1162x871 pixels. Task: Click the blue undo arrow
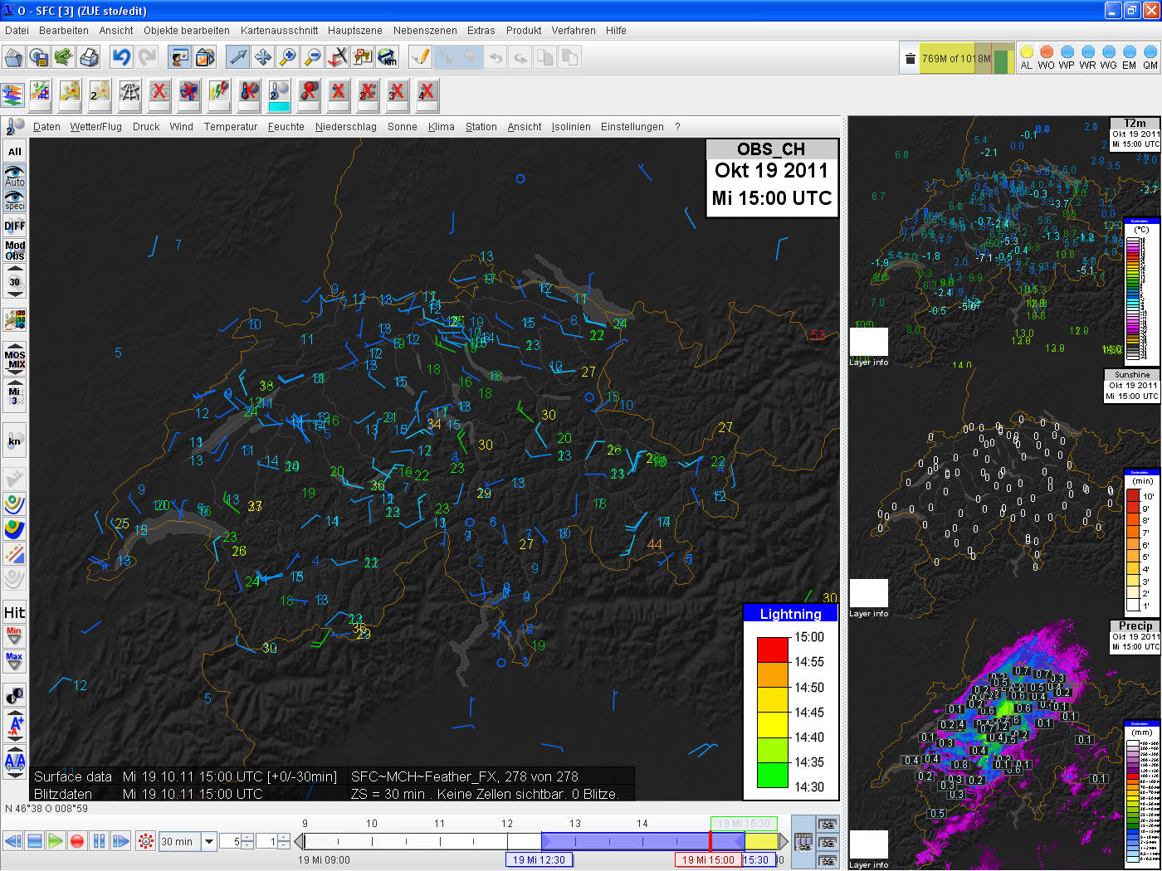point(121,57)
